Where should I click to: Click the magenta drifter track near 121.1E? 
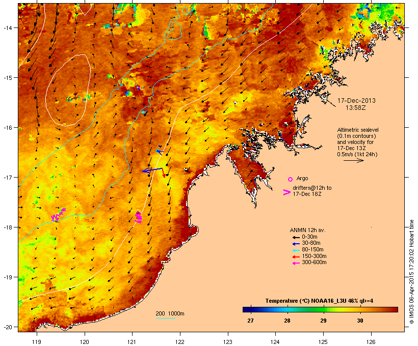138,217
